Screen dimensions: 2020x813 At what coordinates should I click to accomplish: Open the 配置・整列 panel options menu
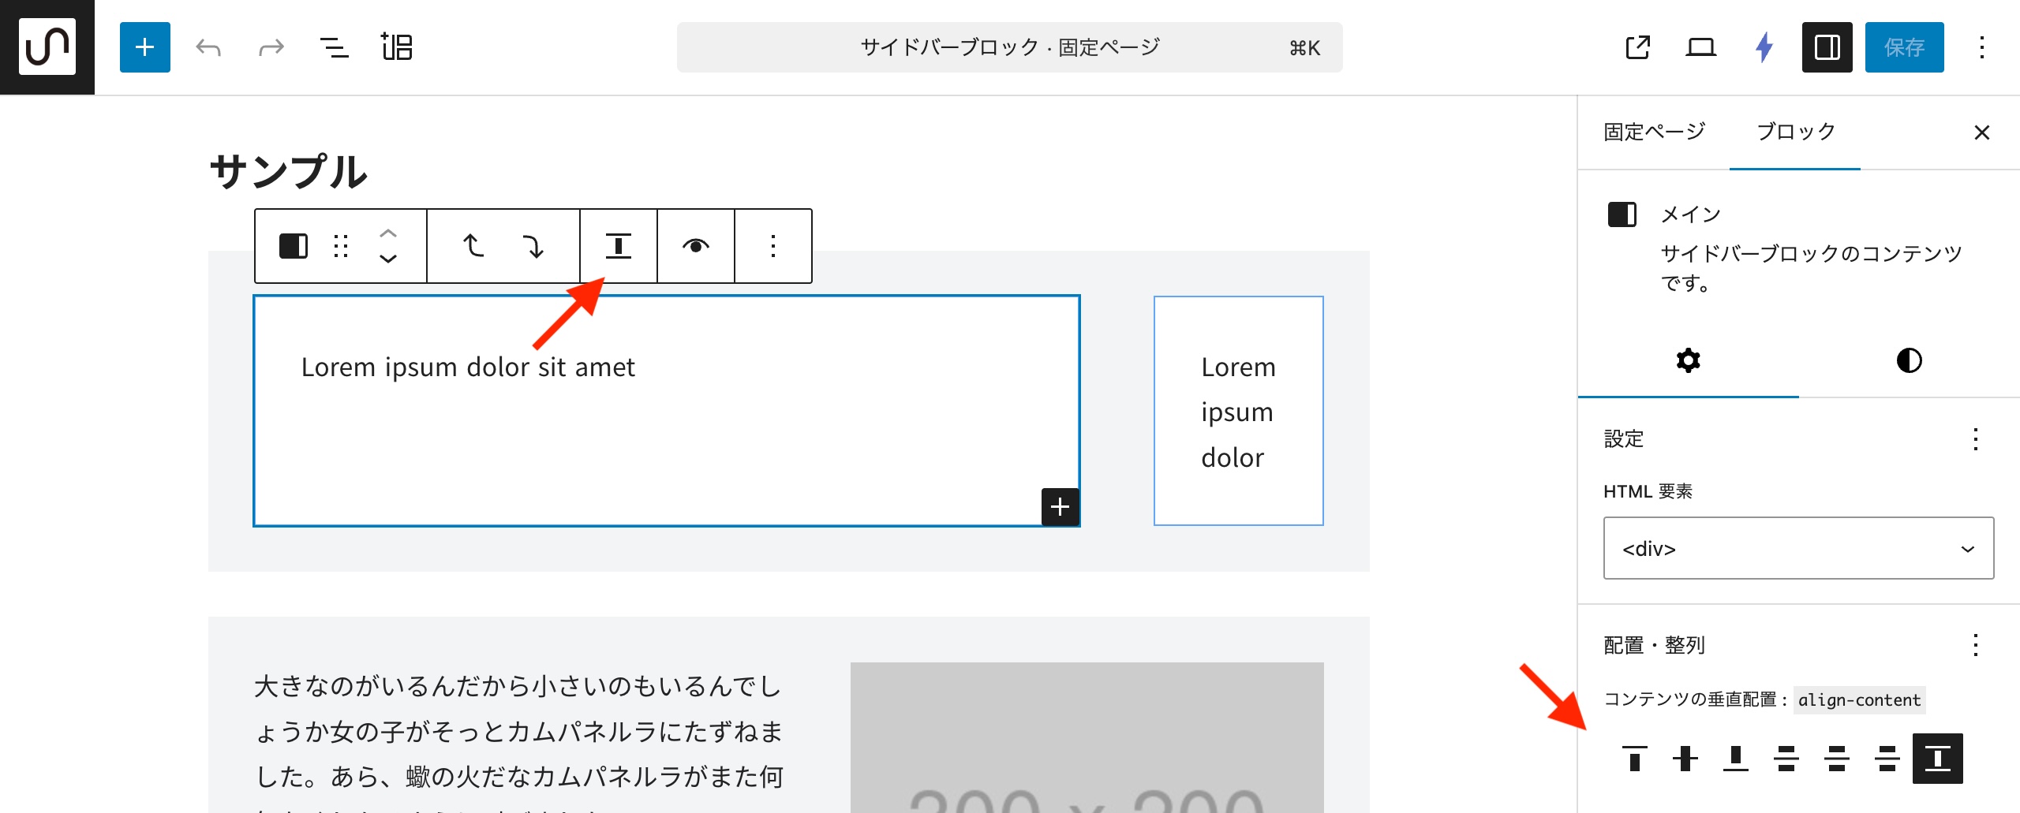(x=1975, y=645)
